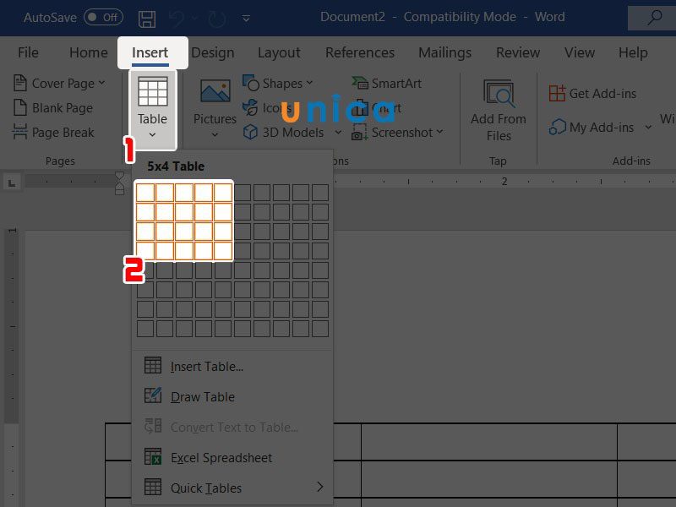
Task: Click the Add From Files icon
Action: click(499, 93)
